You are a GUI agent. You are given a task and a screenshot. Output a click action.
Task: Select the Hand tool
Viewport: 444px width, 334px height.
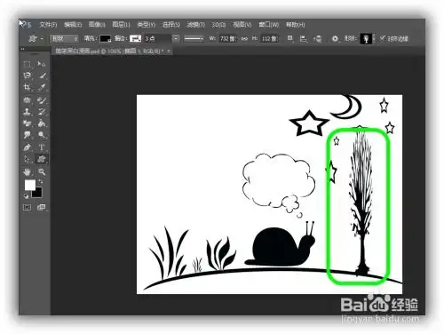point(27,171)
